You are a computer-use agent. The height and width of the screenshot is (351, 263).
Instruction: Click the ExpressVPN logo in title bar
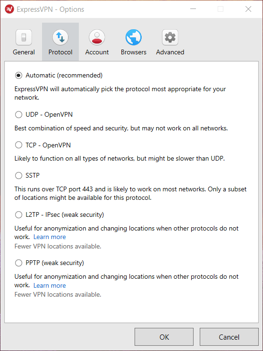point(9,9)
